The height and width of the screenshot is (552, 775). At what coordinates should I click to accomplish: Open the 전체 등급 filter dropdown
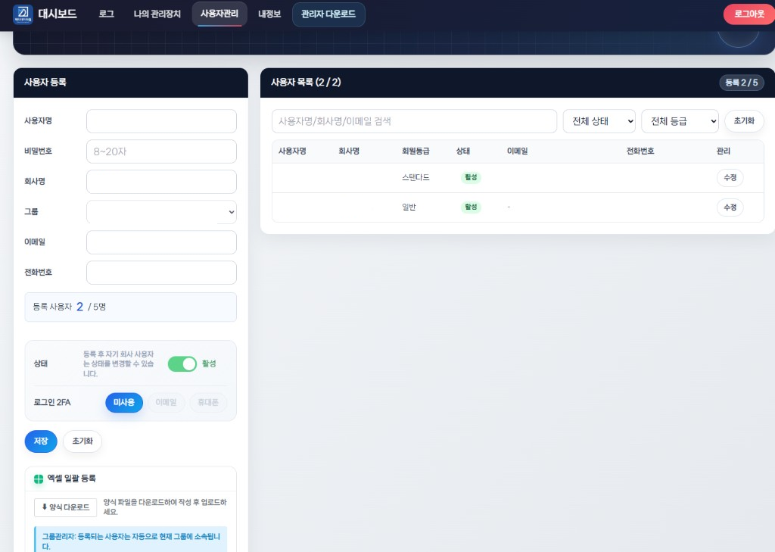[x=680, y=121]
